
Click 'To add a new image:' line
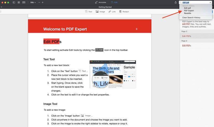(55, 110)
